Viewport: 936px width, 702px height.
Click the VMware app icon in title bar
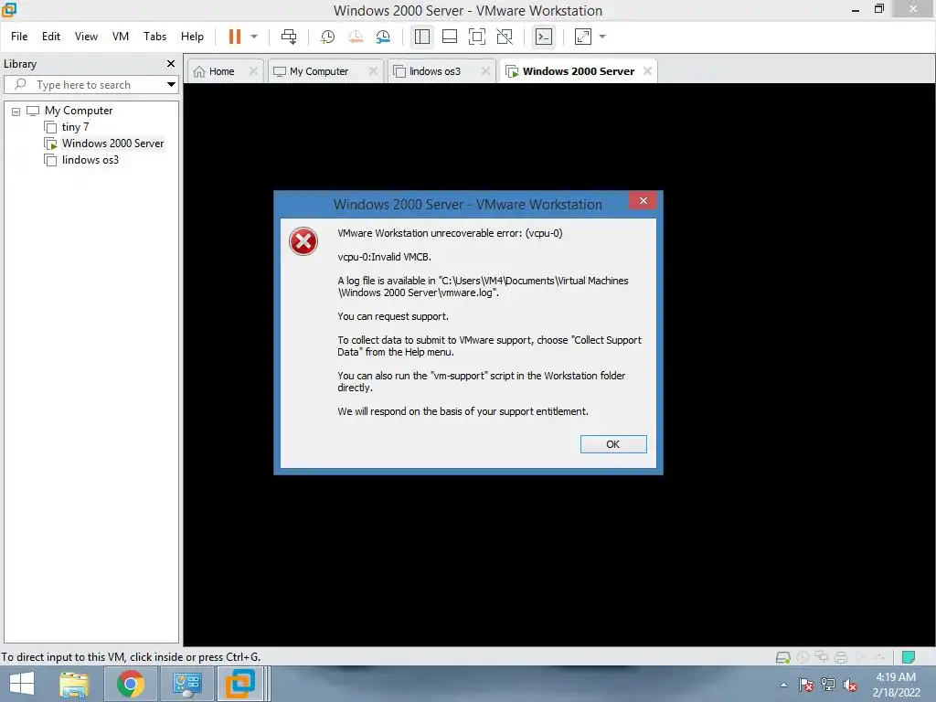click(x=9, y=9)
